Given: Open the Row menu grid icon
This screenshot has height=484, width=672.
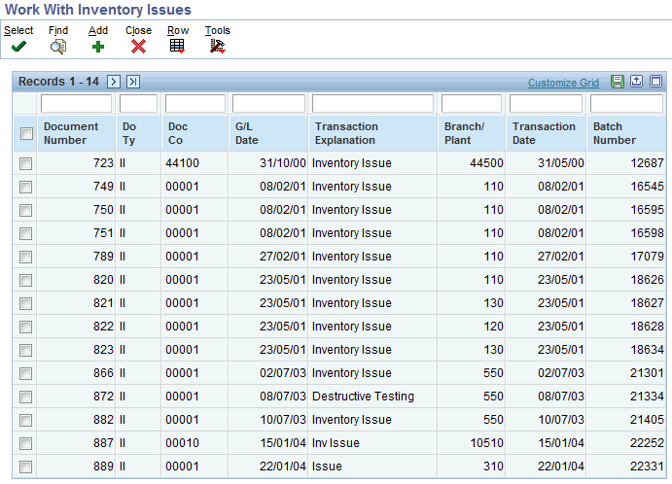Looking at the screenshot, I should pos(177,46).
